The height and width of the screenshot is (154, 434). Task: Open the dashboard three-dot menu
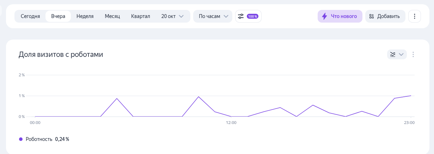click(x=415, y=16)
